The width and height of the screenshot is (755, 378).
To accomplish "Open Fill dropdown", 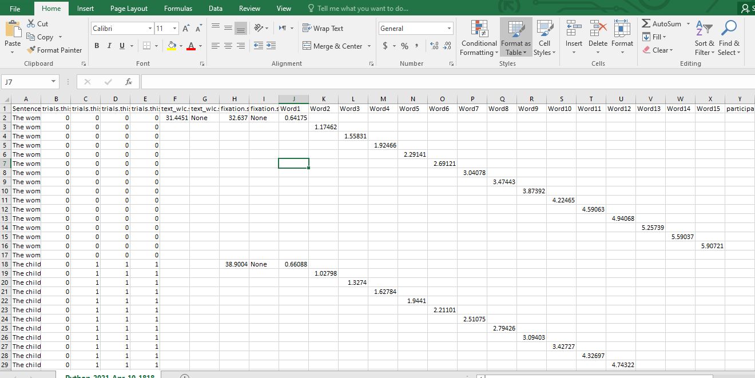I will [x=655, y=37].
